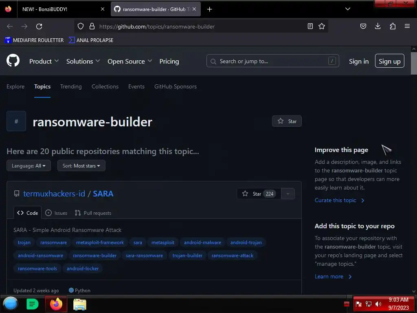The image size is (417, 313).
Task: Open the Issues tab of SARA
Action: pyautogui.click(x=56, y=213)
